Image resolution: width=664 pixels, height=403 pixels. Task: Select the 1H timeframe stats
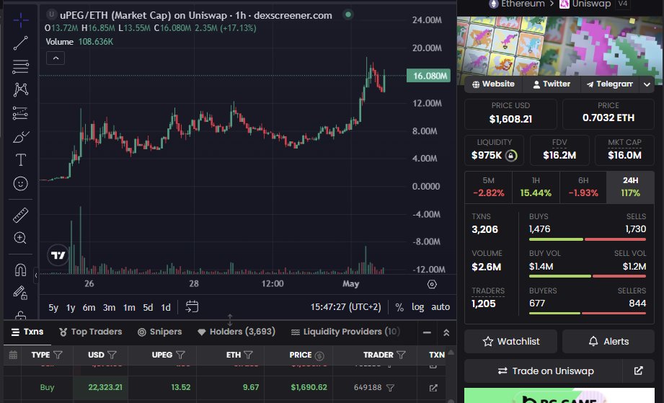click(x=536, y=187)
